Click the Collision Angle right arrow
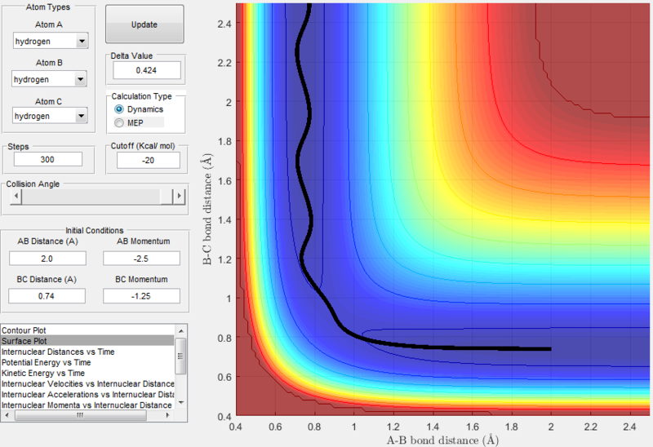Viewport: 653px width, 447px height. point(179,196)
